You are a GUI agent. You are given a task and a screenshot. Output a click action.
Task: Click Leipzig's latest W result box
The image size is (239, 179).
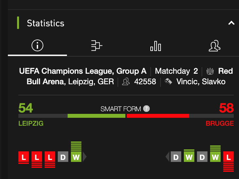76,157
